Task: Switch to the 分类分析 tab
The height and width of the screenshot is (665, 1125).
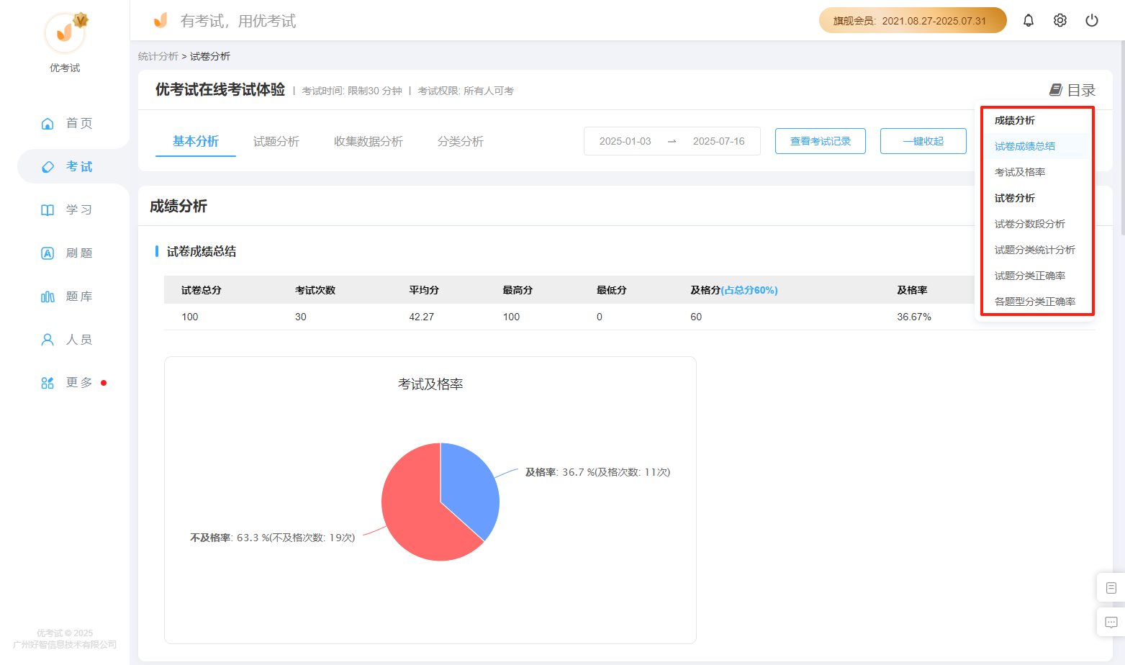Action: [461, 142]
